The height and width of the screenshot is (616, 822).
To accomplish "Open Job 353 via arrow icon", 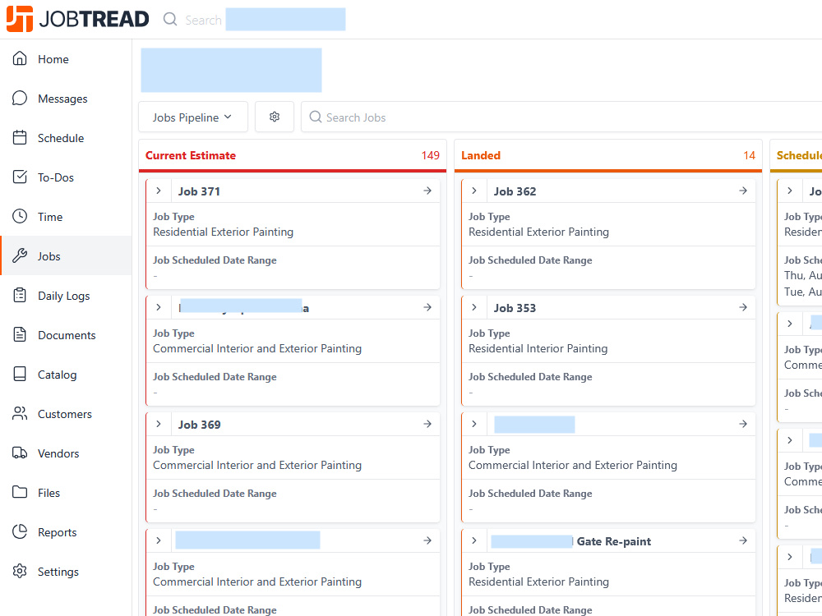I will (743, 307).
